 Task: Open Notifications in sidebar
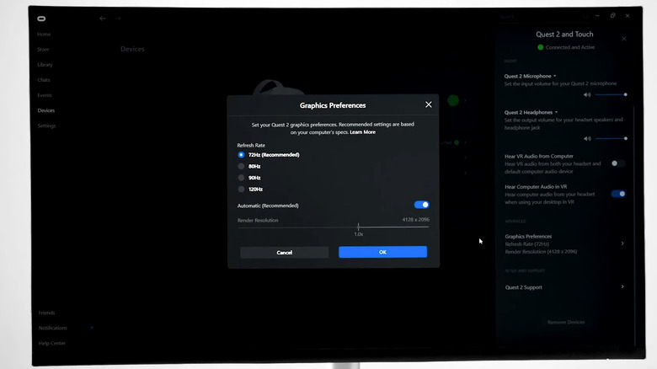pos(53,328)
